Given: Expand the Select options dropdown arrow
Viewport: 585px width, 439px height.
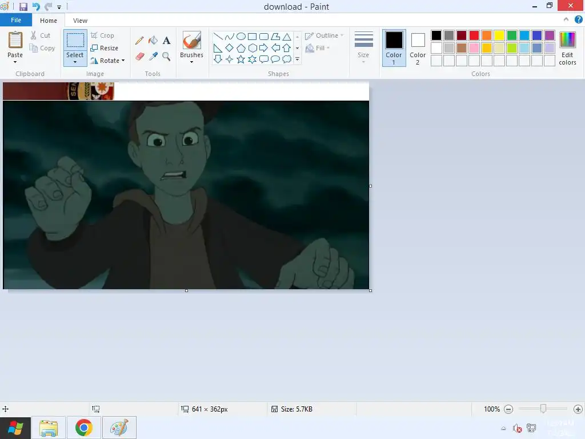Looking at the screenshot, I should [75, 62].
